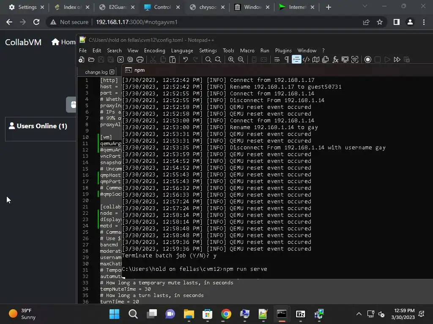Open the Chrome three-dot menu

coord(424,22)
